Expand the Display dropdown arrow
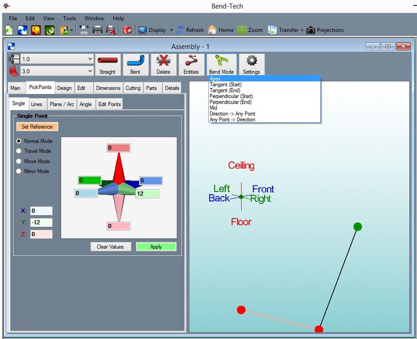The height and width of the screenshot is (339, 417). [x=171, y=30]
